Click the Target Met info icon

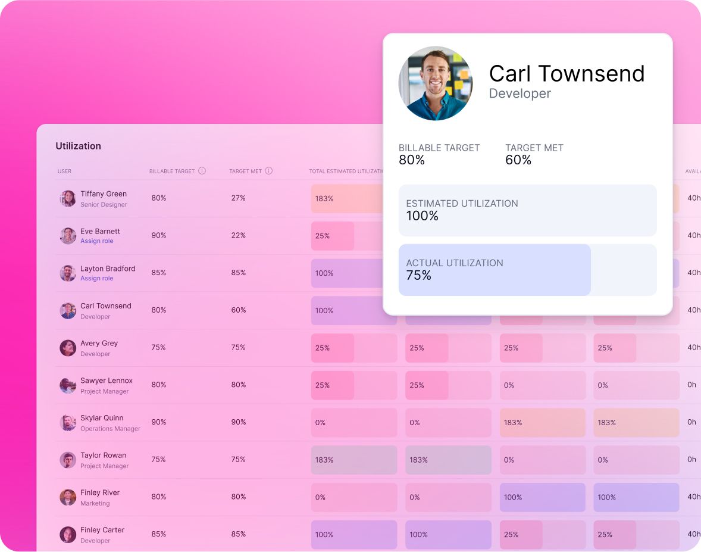point(269,170)
